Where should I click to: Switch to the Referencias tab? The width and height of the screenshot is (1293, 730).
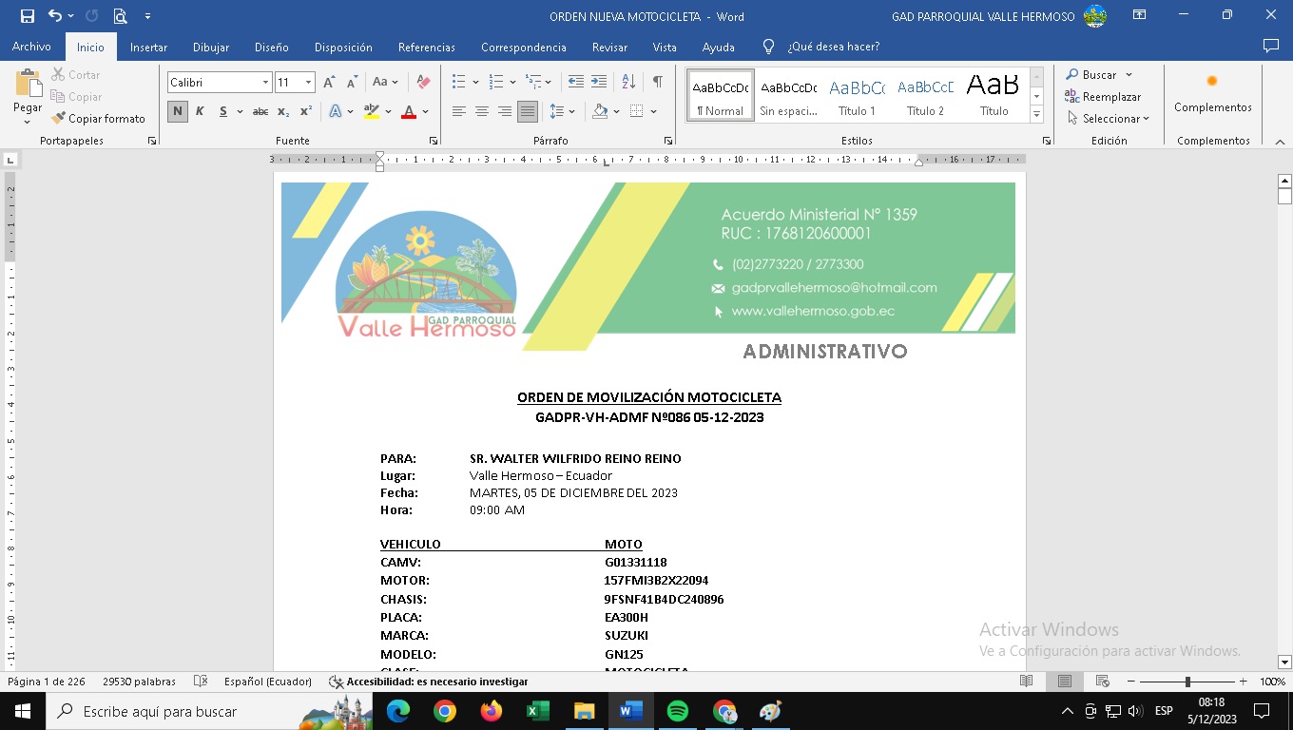(426, 47)
